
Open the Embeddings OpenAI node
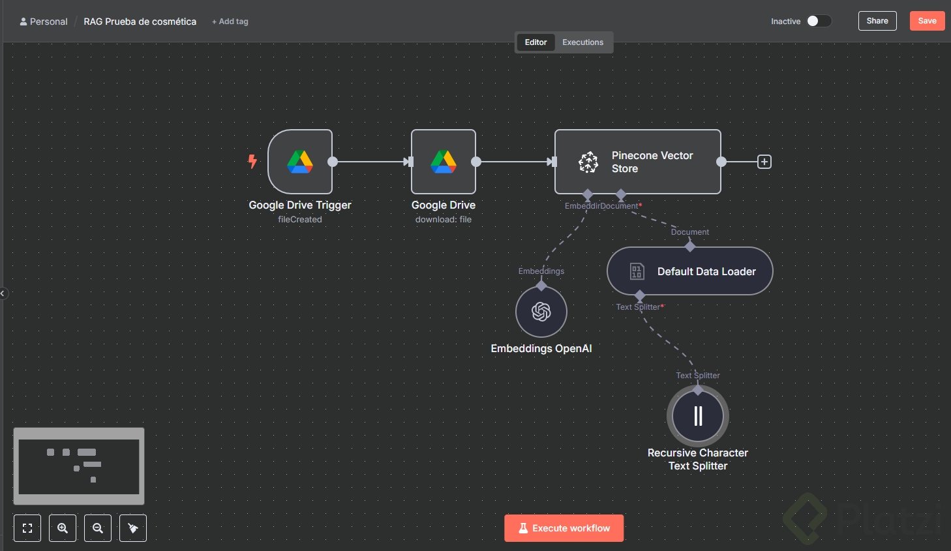(x=541, y=312)
